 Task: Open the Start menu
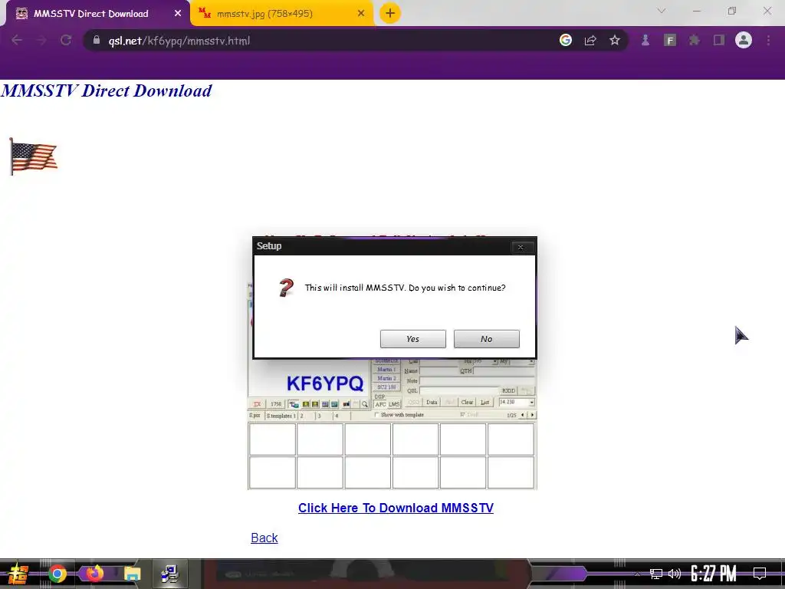click(18, 574)
